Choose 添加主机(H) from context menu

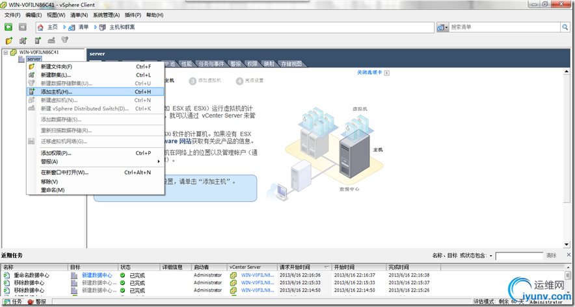[x=96, y=92]
